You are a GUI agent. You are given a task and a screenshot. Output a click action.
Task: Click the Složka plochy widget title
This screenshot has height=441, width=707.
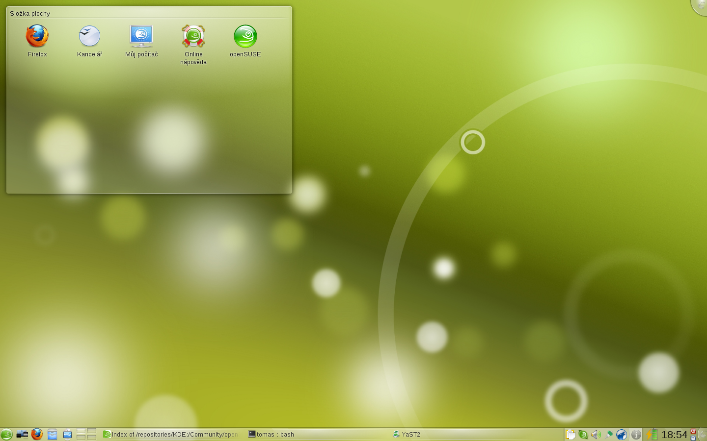(x=30, y=13)
